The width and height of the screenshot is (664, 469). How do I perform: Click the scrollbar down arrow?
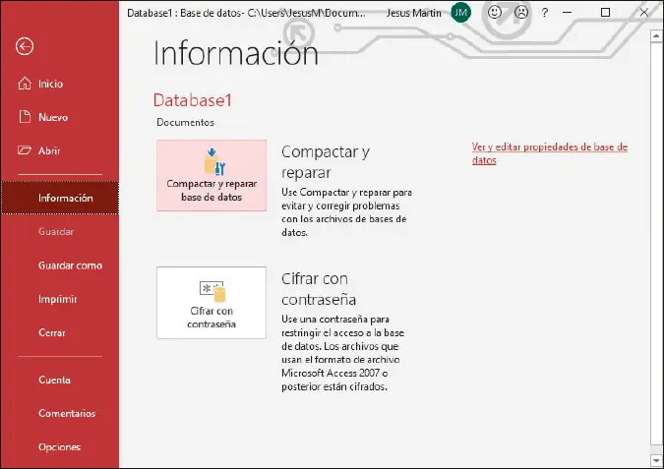[656, 460]
